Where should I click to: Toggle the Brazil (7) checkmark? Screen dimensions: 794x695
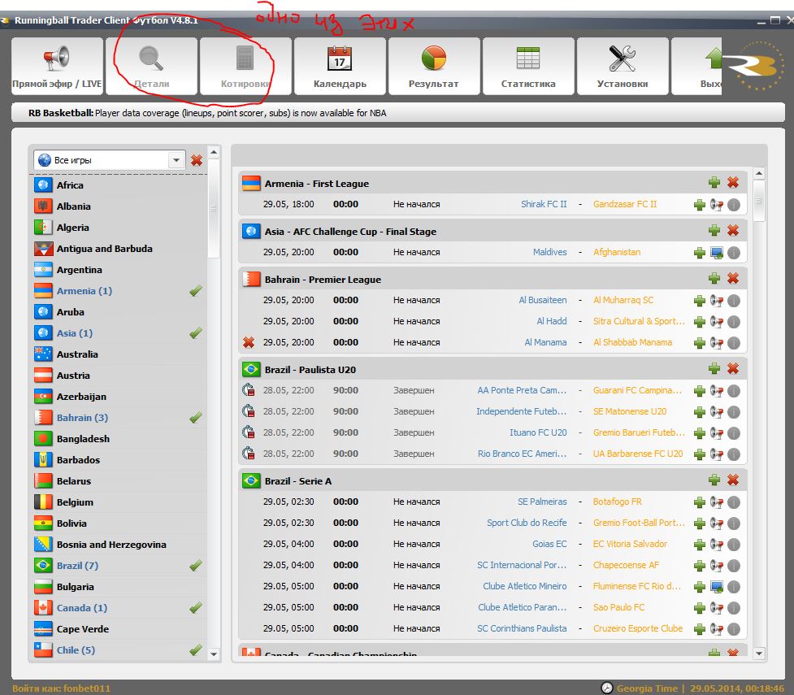196,565
